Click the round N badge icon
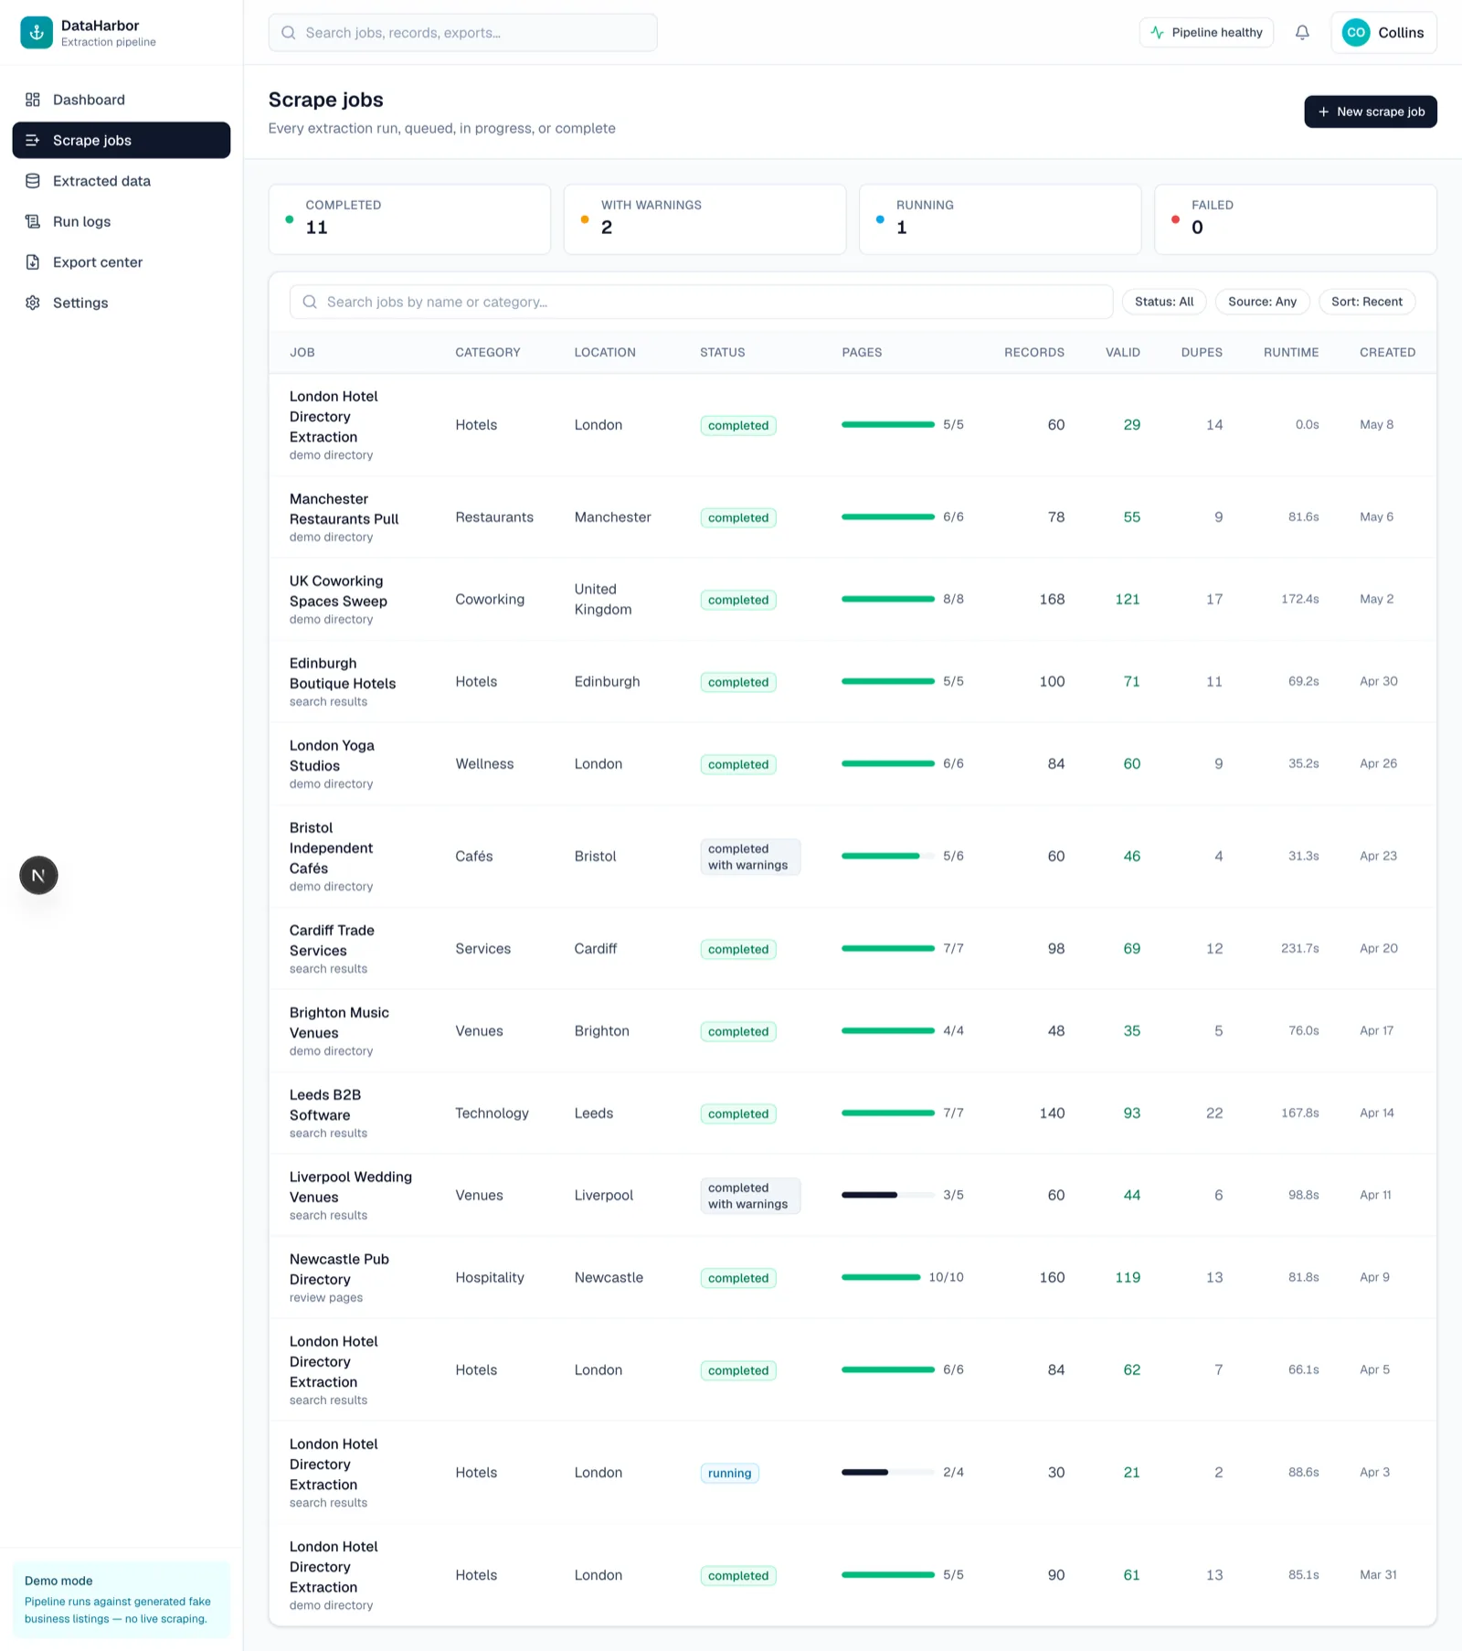 tap(38, 876)
